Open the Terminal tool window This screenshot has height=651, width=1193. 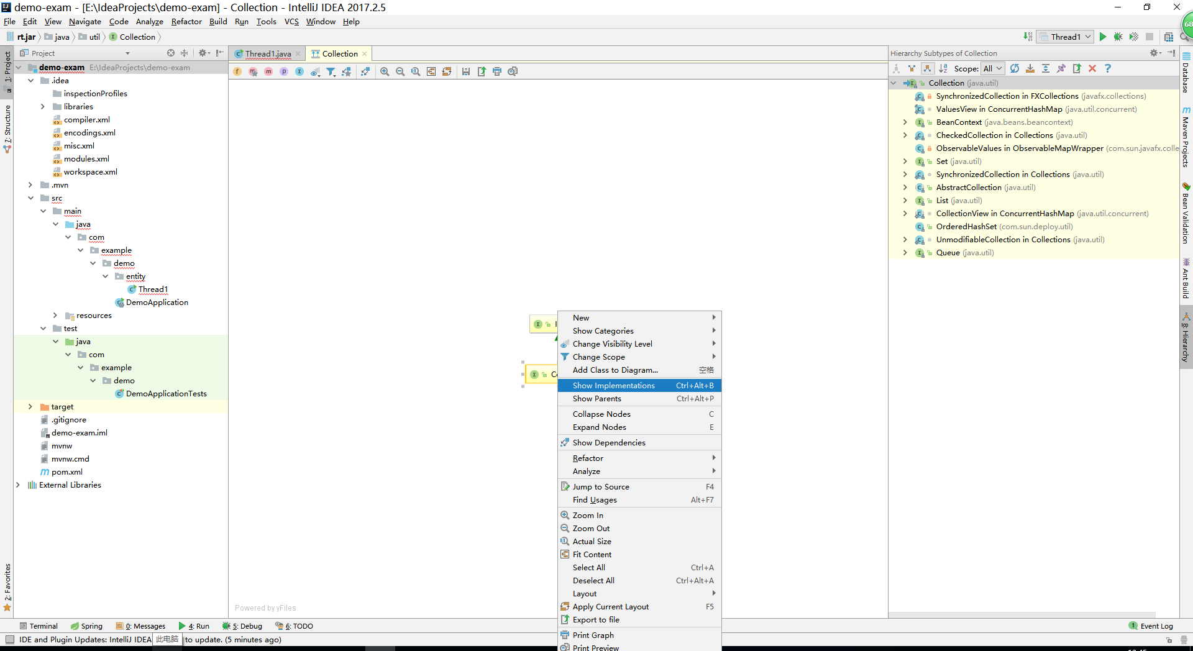coord(39,626)
